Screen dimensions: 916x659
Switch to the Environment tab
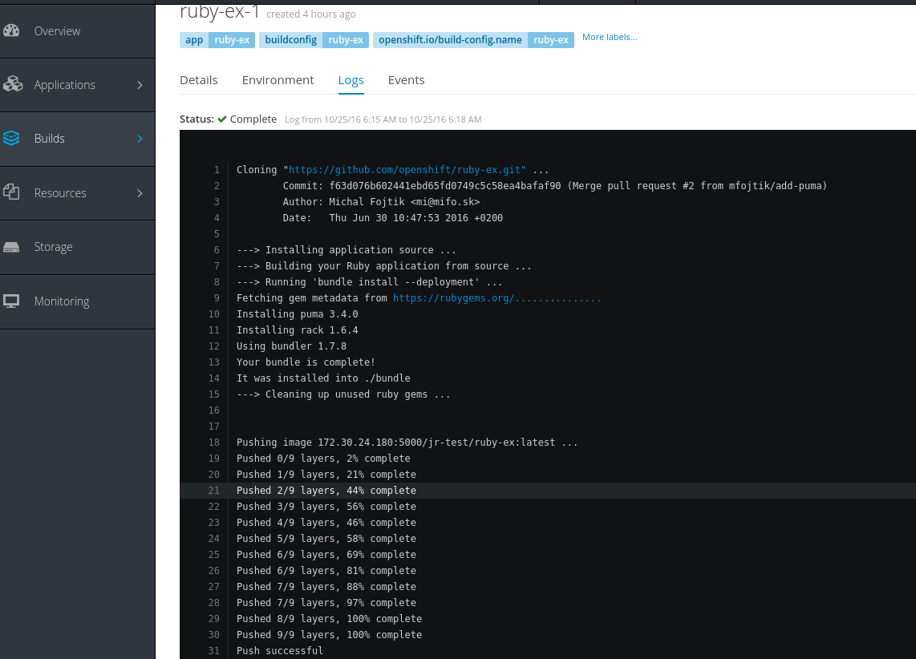coord(278,80)
